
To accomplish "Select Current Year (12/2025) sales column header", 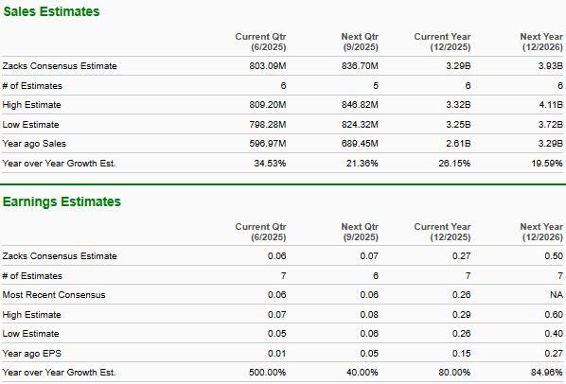I will click(443, 42).
